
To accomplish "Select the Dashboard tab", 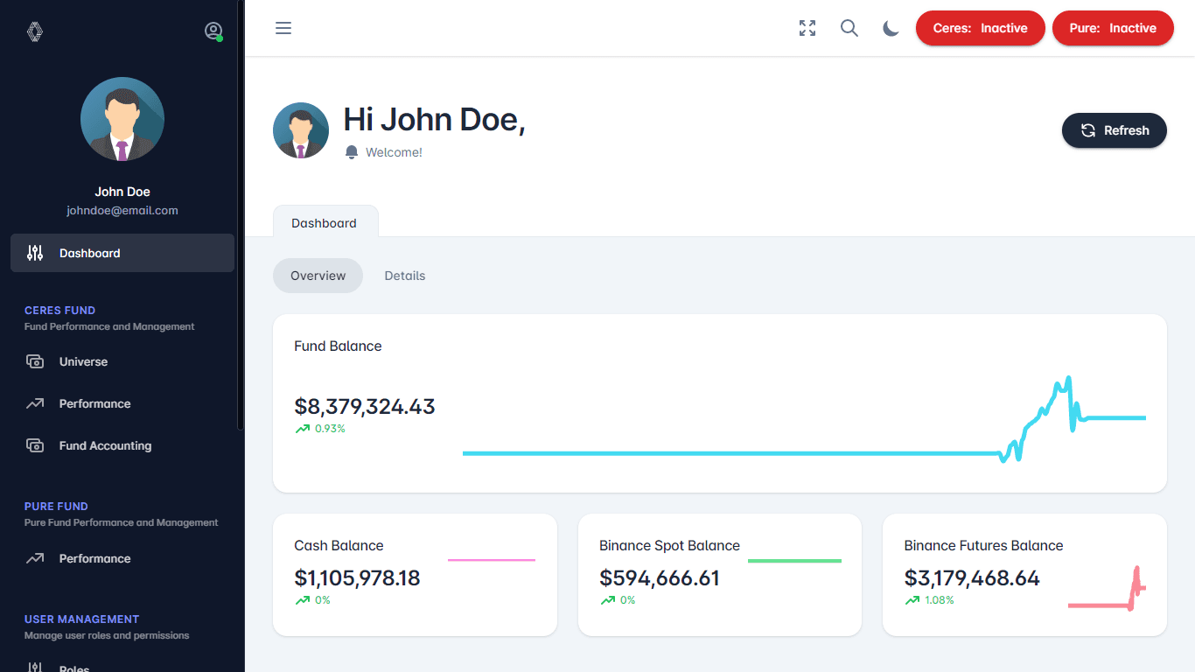I will 325,222.
